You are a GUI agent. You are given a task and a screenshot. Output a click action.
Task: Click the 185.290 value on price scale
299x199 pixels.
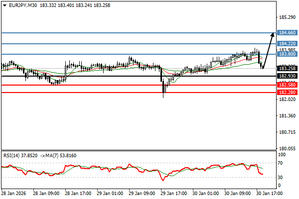point(287,18)
